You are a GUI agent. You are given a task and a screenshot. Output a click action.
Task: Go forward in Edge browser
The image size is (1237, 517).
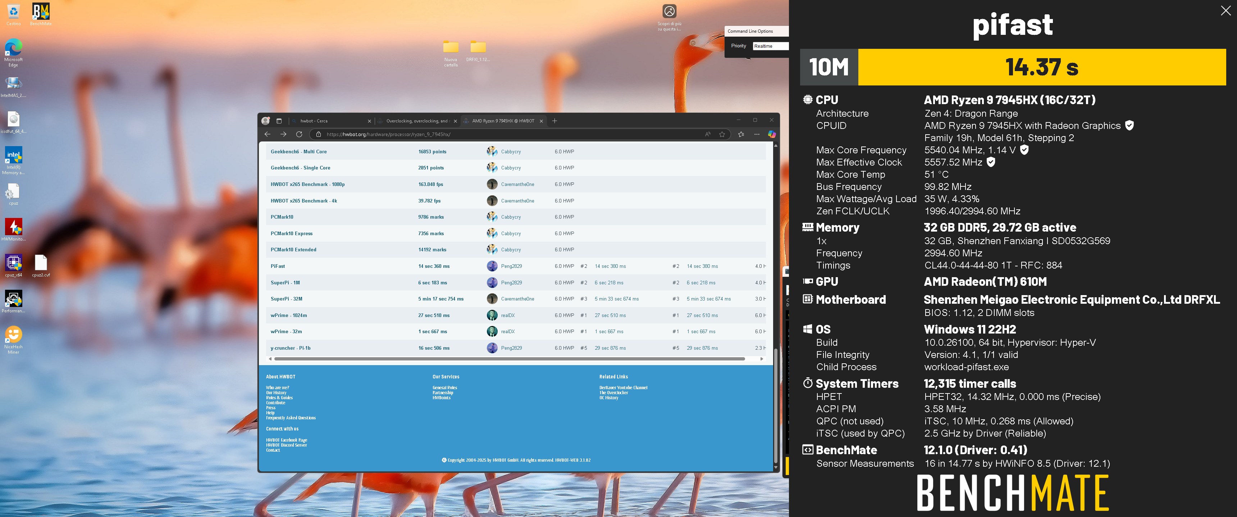tap(283, 134)
